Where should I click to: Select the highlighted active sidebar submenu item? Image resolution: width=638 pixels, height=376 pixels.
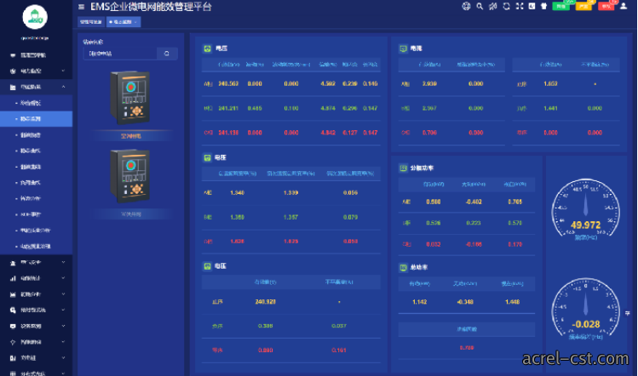pos(37,119)
